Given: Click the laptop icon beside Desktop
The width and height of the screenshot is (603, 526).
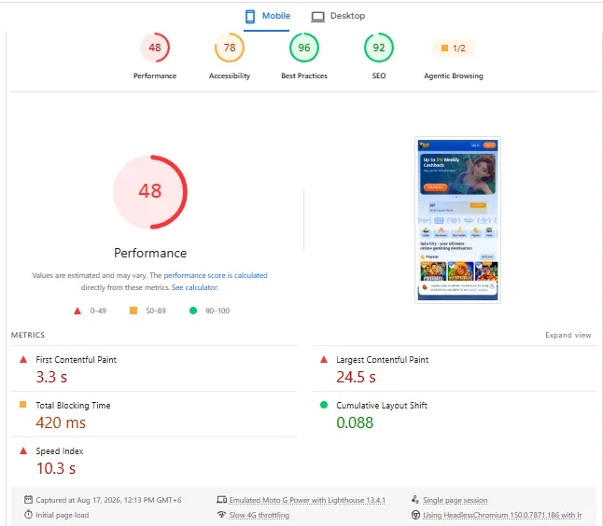Looking at the screenshot, I should click(318, 17).
